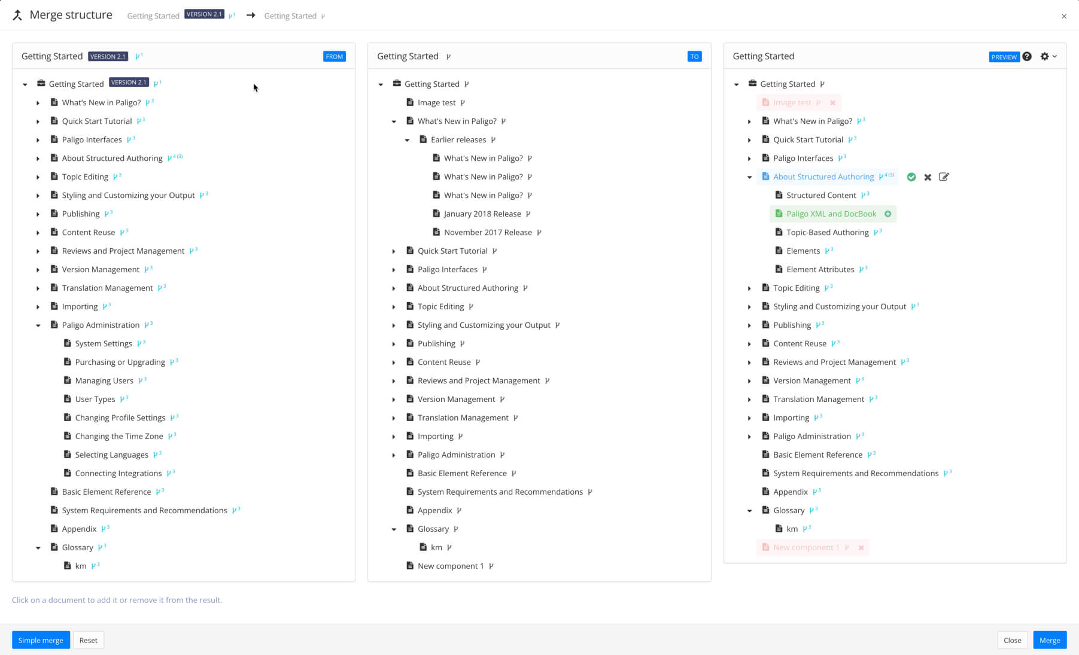Reject About Structured Authoring via X icon
This screenshot has height=655, width=1079.
927,176
